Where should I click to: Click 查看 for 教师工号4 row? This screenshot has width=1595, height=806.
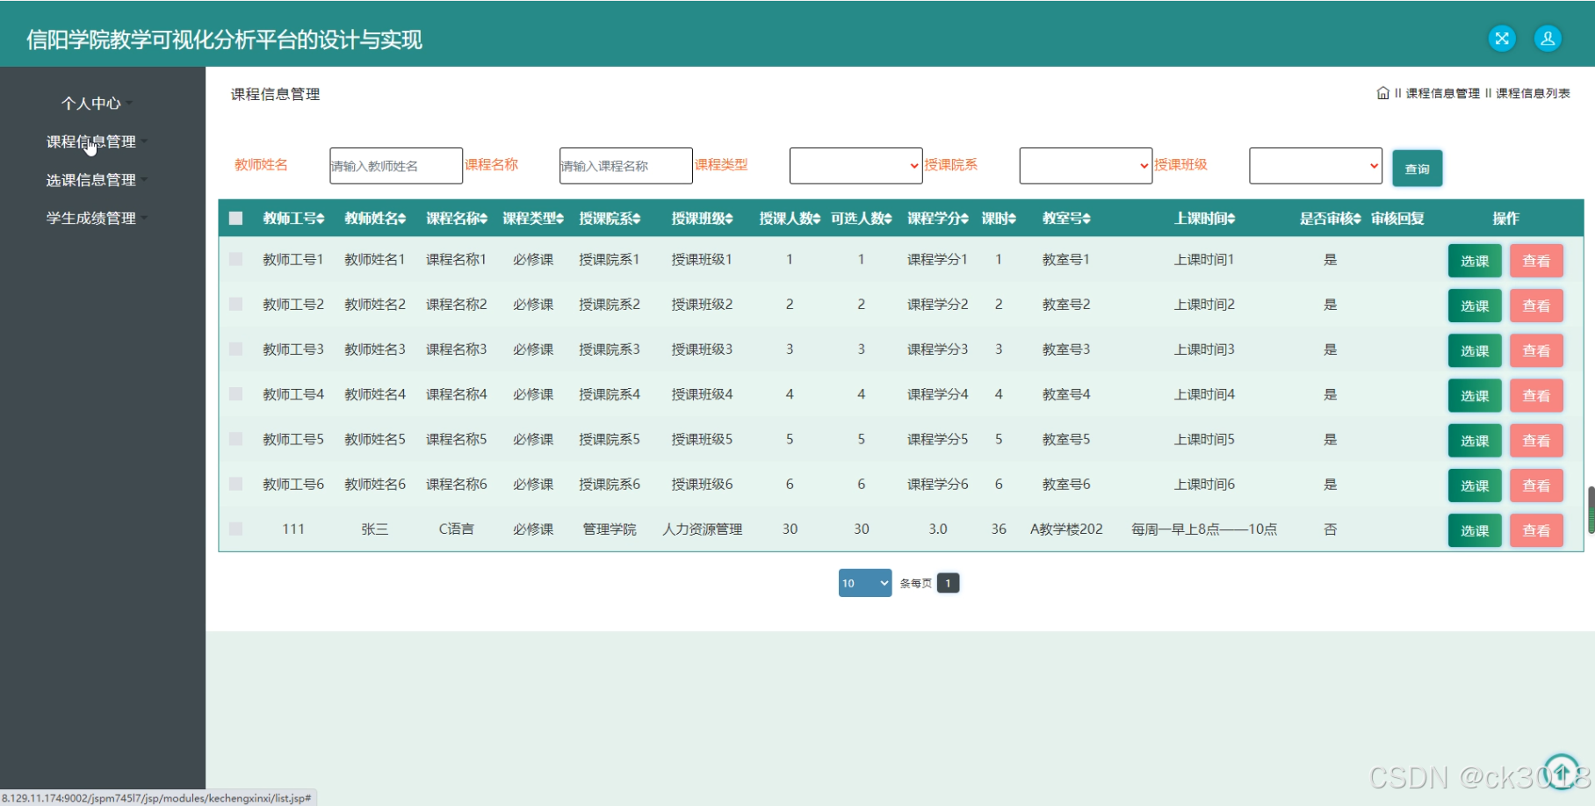1536,396
